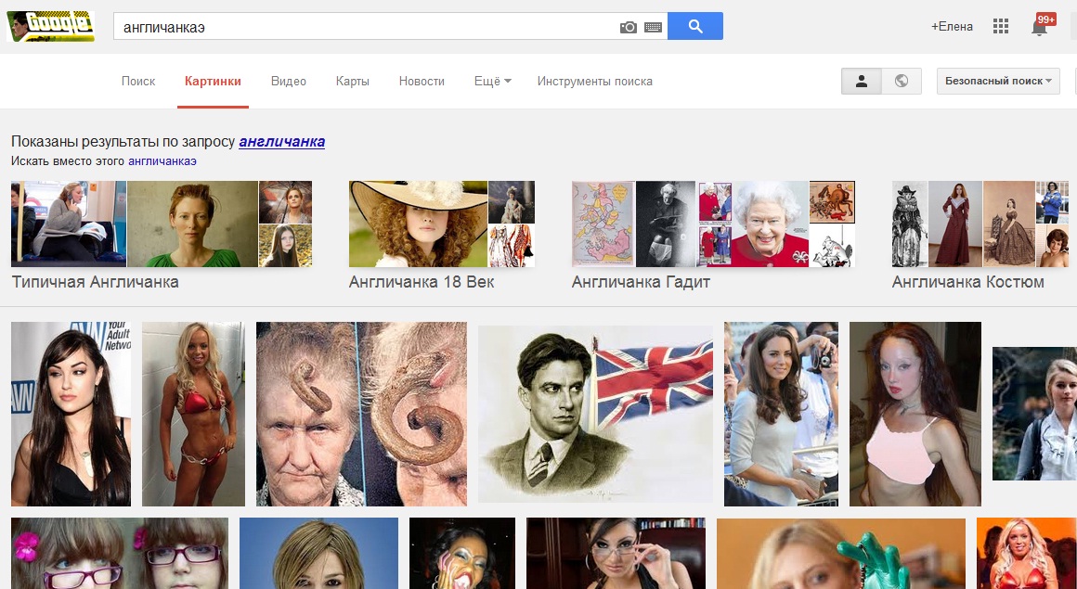Switch to the Новости tab
Screen dimensions: 1077x589
coord(422,81)
